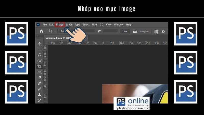Screen dimensions: 204x115
Task: Open the 3D menu
Action: [102, 25]
